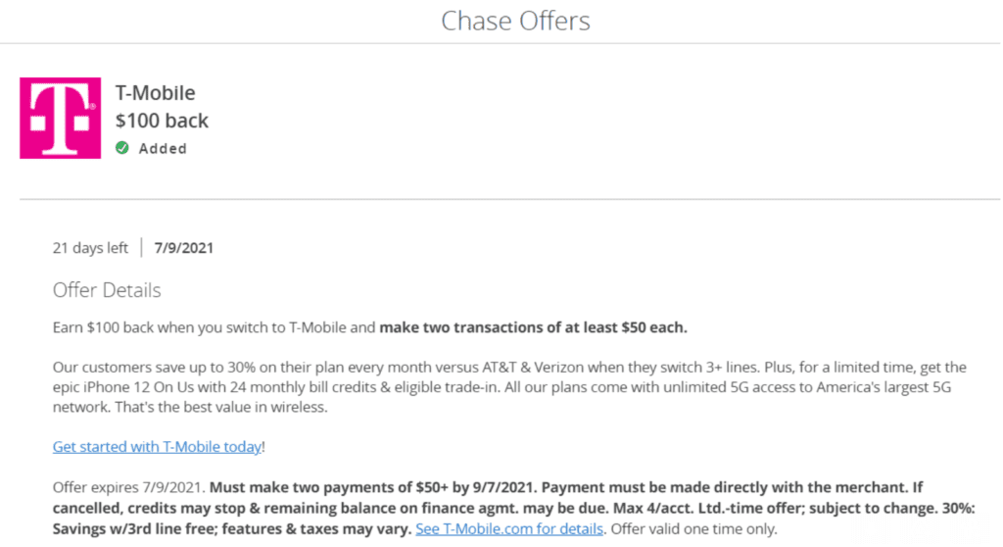Viewport: 1003px width, 547px height.
Task: Click the "21 days left" countdown
Action: coord(90,248)
